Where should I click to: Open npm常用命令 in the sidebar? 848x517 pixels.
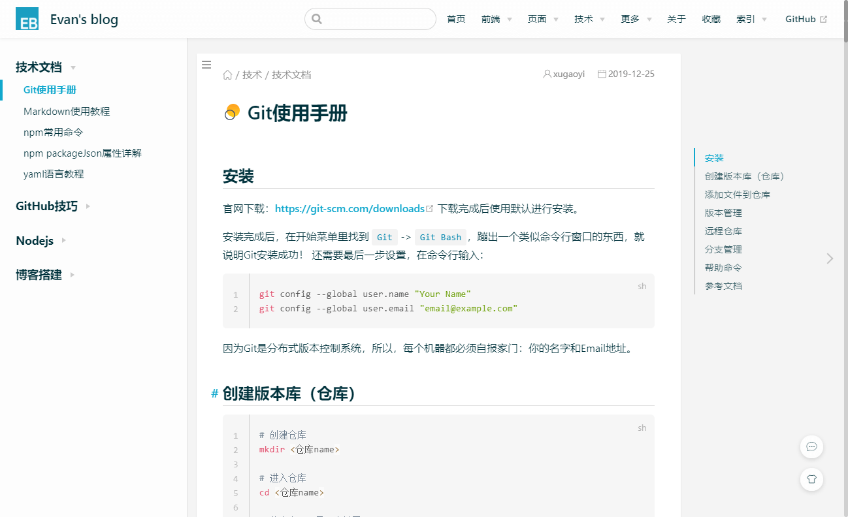pyautogui.click(x=54, y=133)
